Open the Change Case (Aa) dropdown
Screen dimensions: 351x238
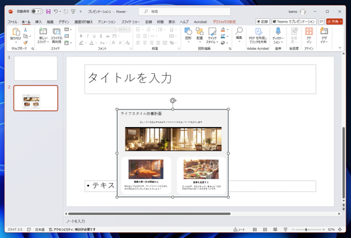(103, 43)
